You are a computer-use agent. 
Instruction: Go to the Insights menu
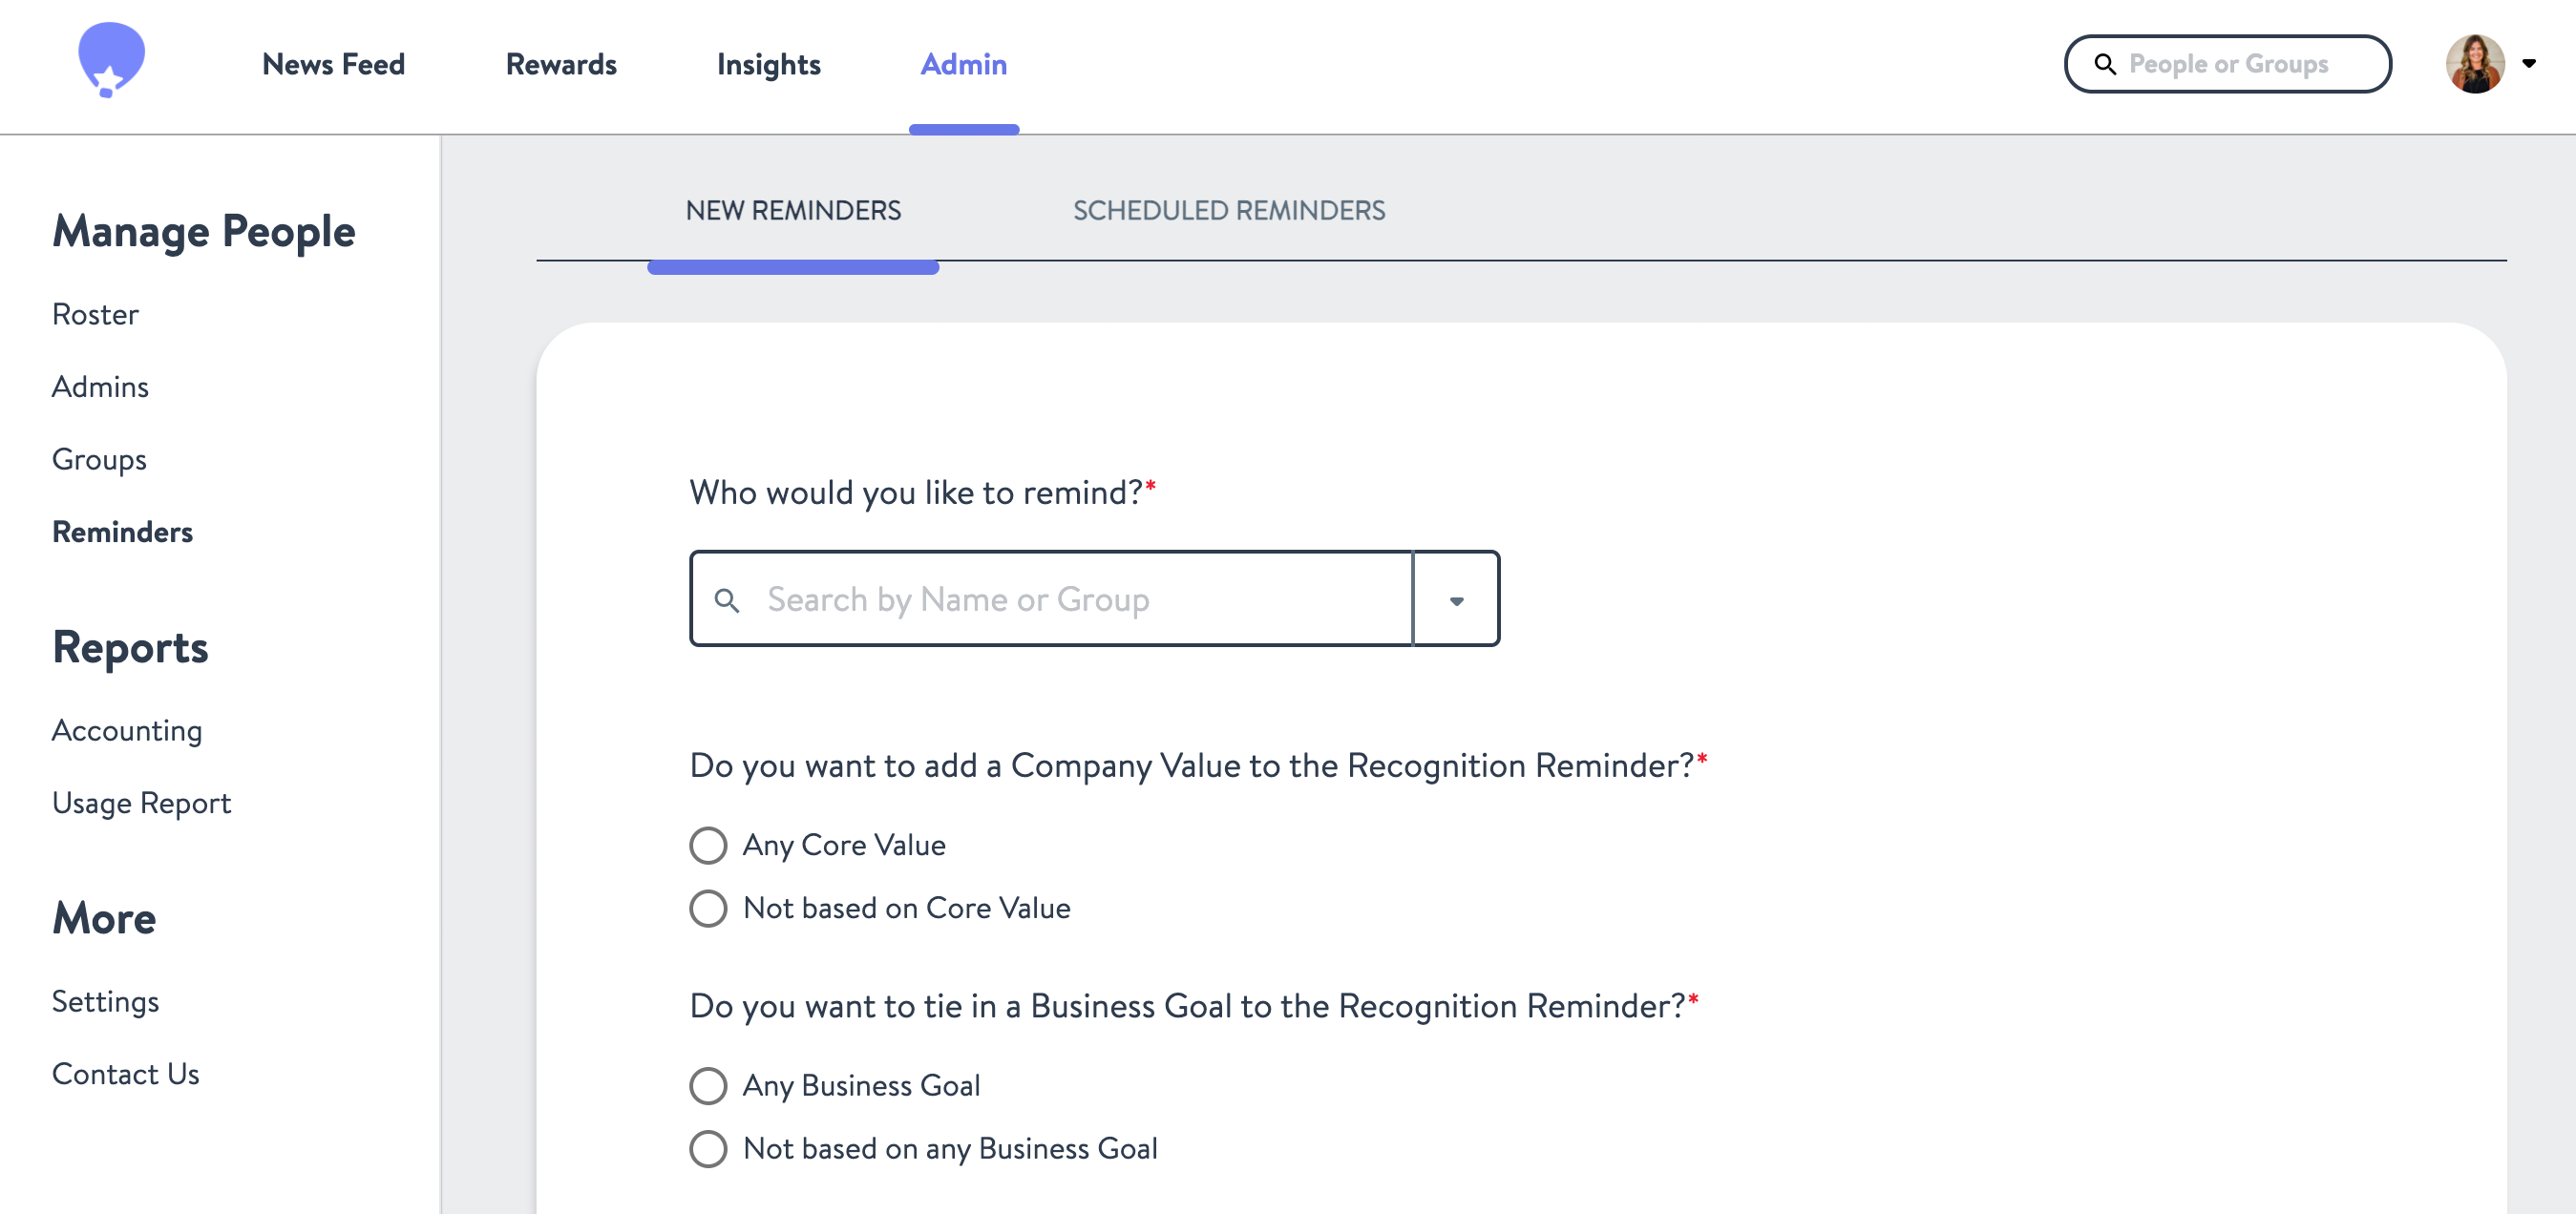pos(768,64)
